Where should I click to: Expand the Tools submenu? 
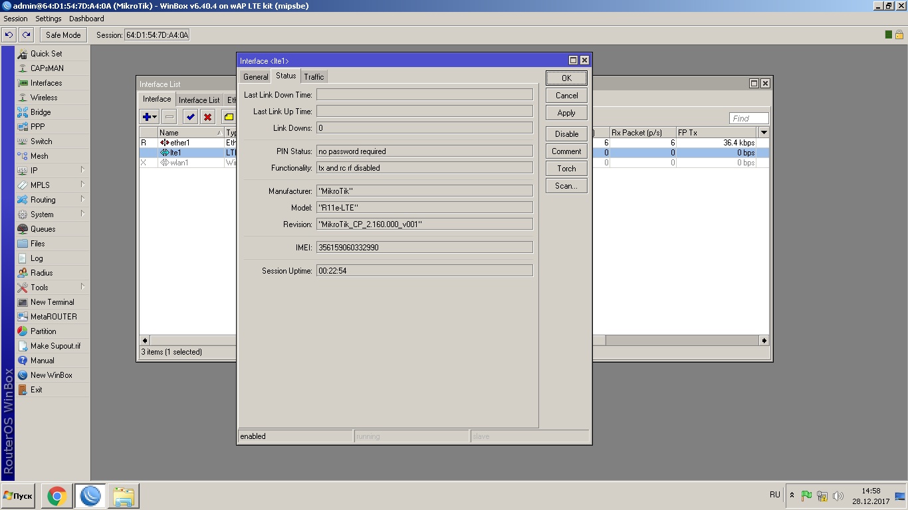[x=53, y=288]
